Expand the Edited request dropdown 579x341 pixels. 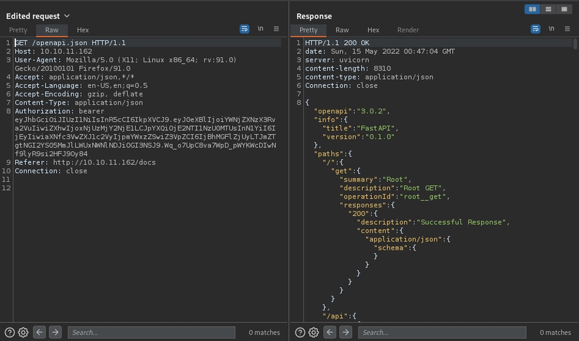67,16
